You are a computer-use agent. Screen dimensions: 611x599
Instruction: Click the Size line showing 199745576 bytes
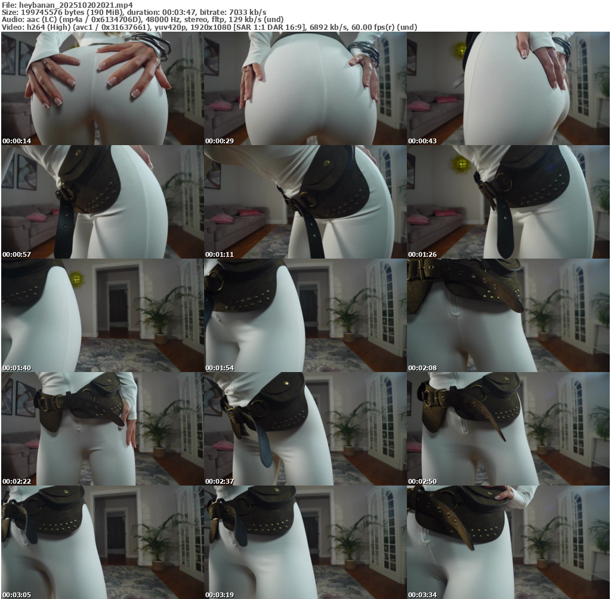pos(134,13)
